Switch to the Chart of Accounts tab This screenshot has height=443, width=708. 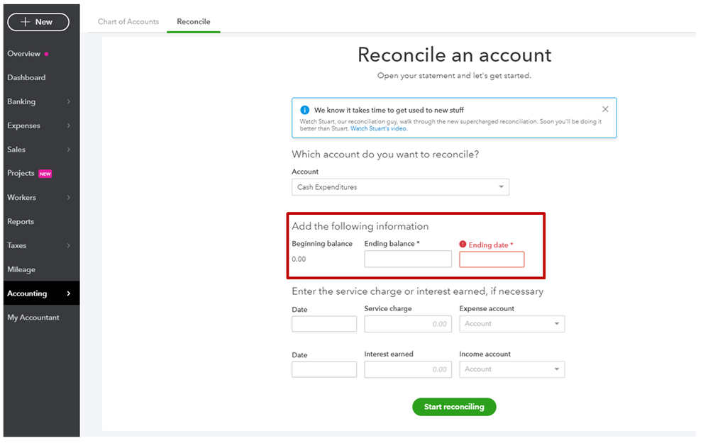click(128, 21)
